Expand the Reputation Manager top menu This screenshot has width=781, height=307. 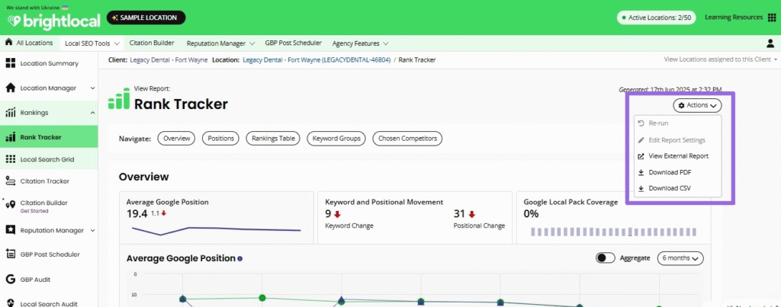point(220,43)
